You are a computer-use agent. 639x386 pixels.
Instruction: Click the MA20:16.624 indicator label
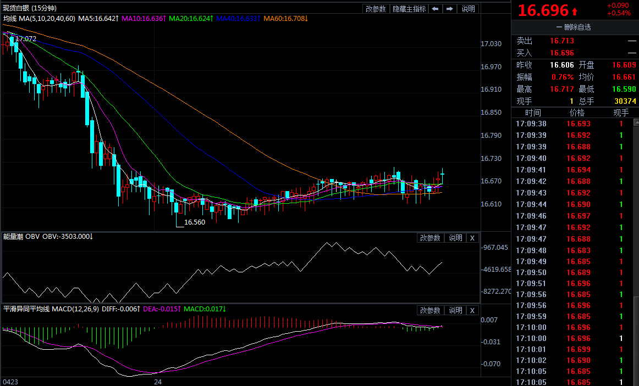point(191,18)
